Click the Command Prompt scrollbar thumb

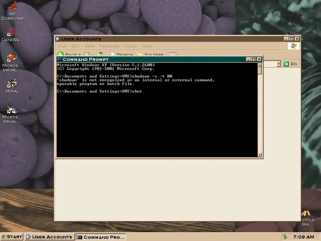point(260,71)
